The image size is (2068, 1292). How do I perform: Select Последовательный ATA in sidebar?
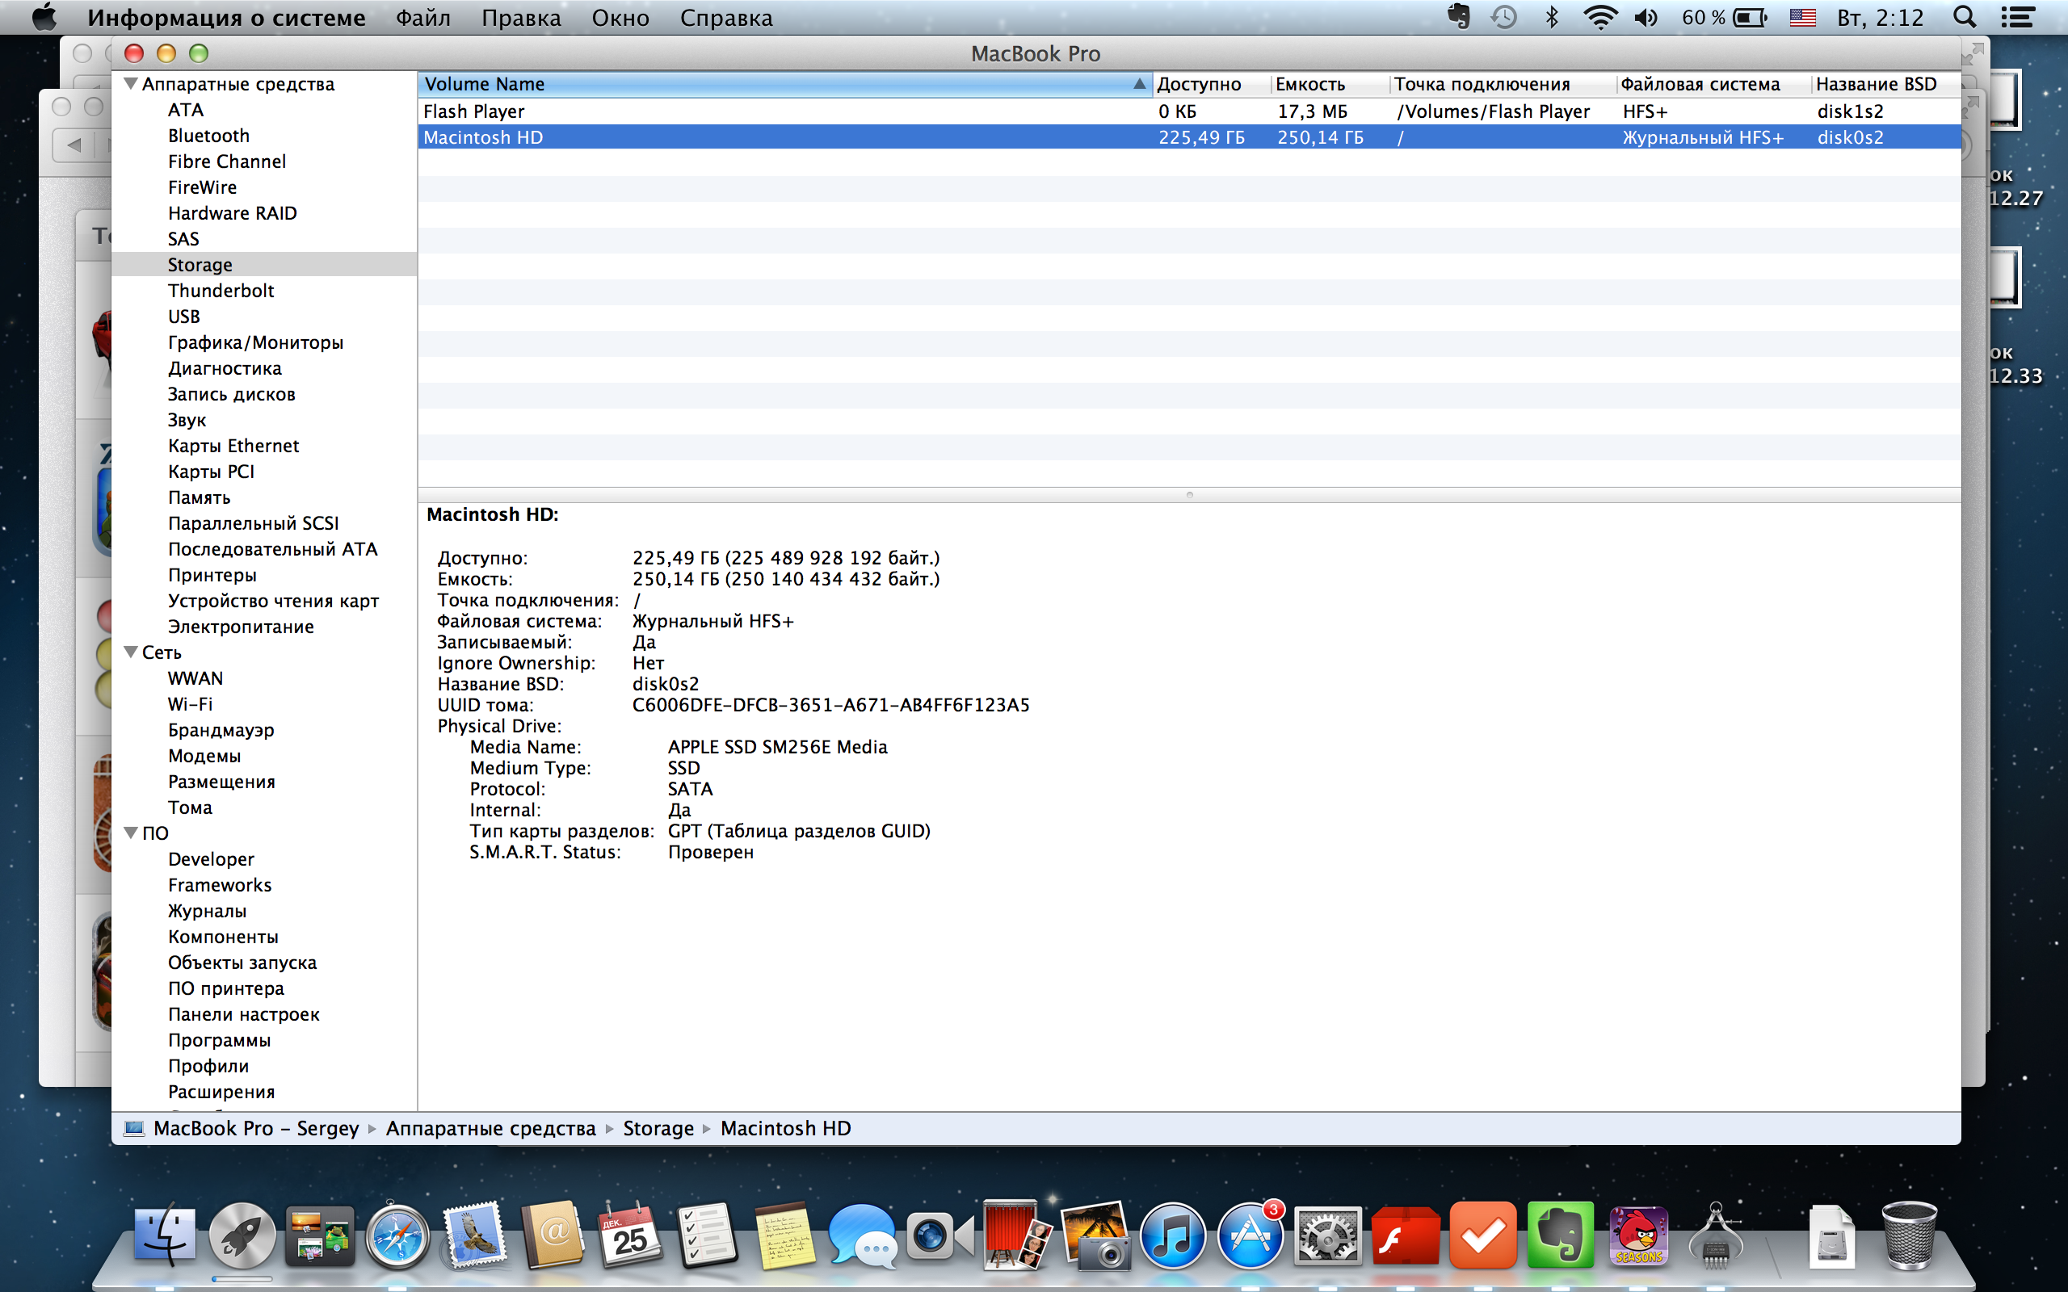tap(272, 548)
